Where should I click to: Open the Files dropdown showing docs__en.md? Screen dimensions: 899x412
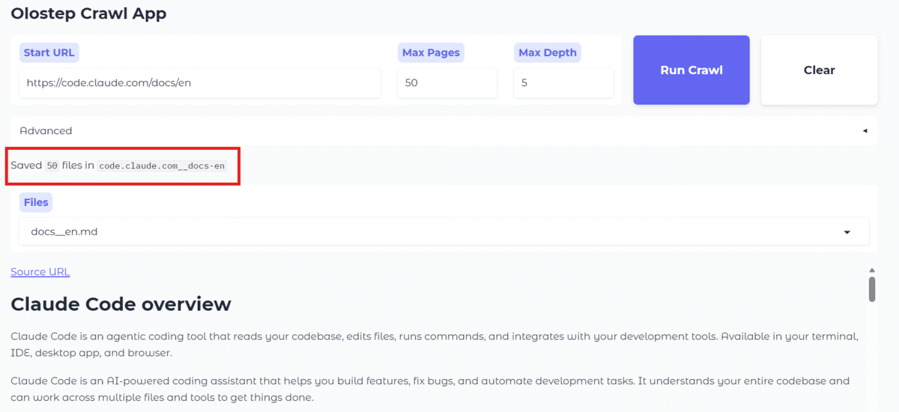coord(444,232)
